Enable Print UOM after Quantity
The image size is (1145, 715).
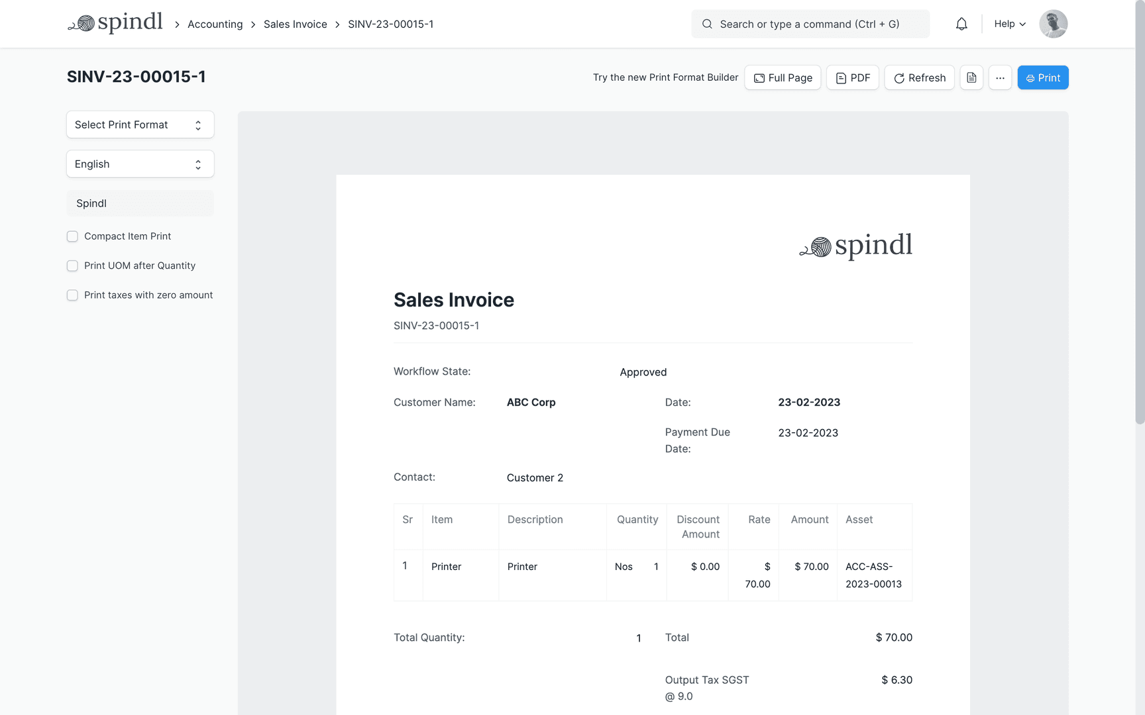(72, 265)
